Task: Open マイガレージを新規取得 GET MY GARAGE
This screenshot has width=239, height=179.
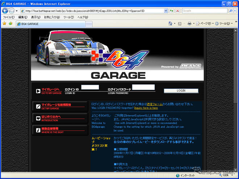Action: click(60, 106)
